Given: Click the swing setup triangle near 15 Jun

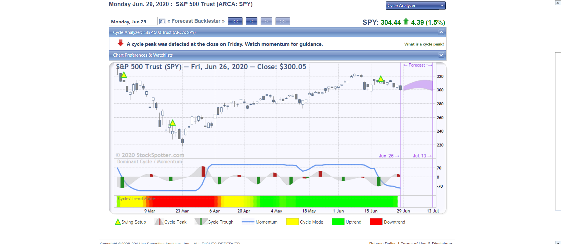Looking at the screenshot, I should (381, 79).
